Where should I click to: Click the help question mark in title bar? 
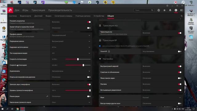[167, 6]
